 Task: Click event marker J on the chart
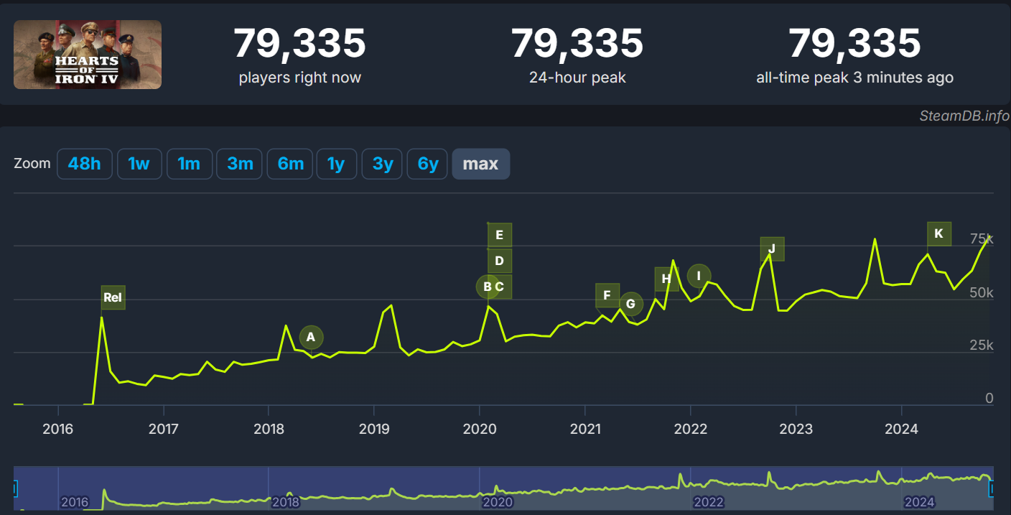click(x=772, y=249)
